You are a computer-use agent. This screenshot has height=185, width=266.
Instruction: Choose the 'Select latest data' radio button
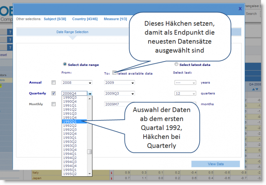(176, 65)
